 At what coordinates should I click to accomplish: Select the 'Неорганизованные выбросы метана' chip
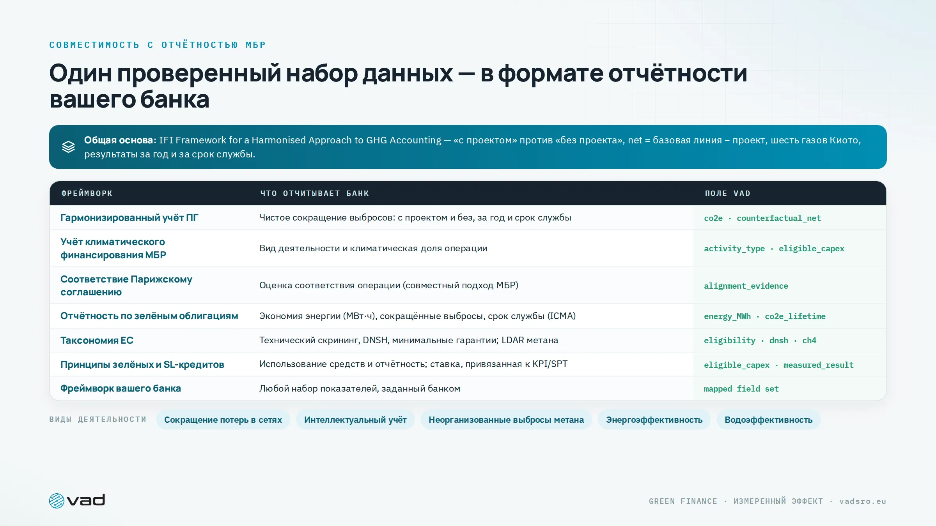506,420
